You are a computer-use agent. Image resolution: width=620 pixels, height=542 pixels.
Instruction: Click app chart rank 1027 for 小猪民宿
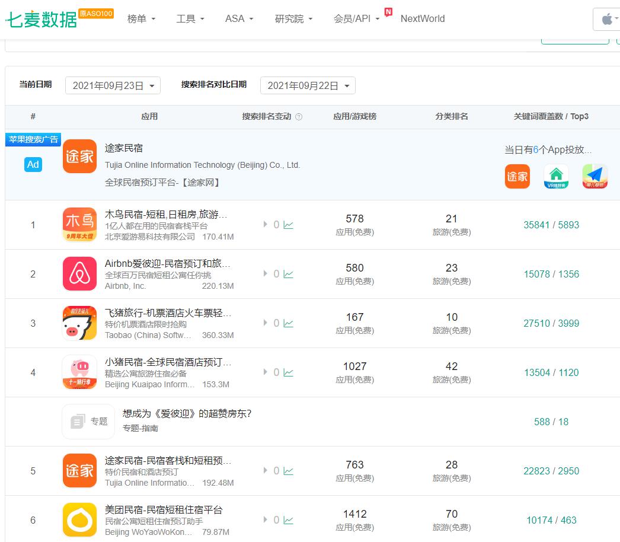click(x=354, y=366)
